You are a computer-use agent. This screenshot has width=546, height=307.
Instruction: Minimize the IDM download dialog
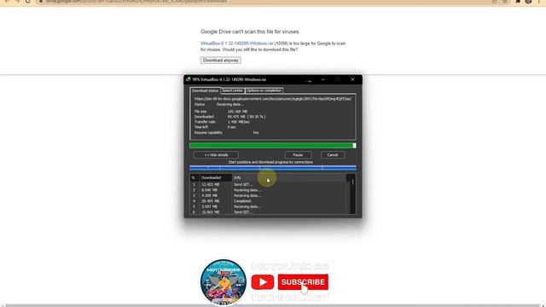pos(323,79)
